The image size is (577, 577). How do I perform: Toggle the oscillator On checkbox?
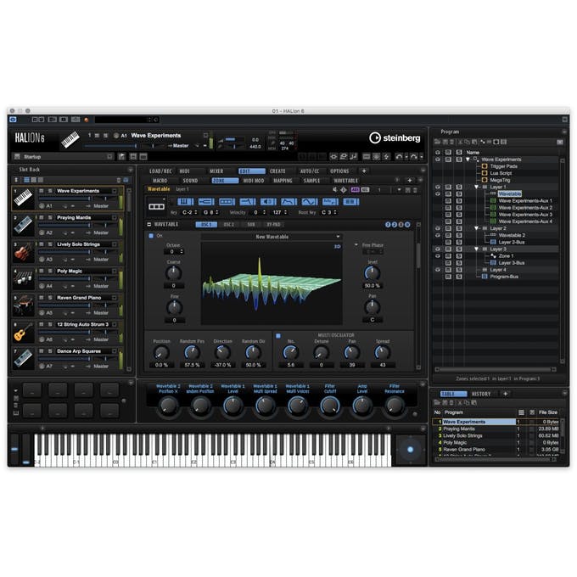[151, 236]
